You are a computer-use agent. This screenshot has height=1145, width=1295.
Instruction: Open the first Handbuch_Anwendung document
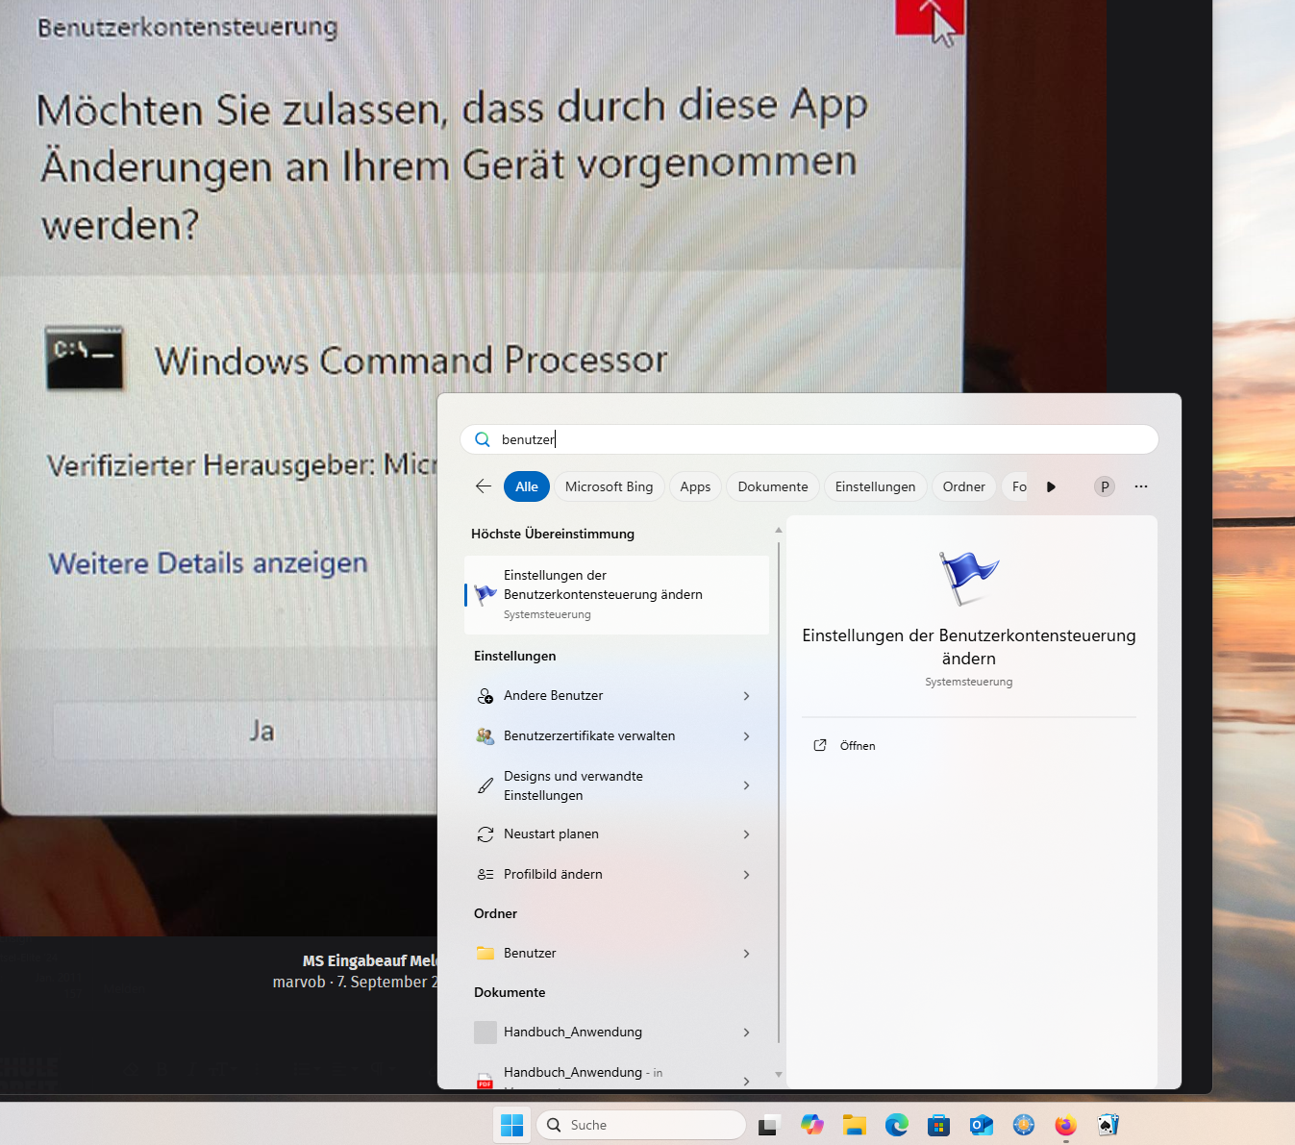(616, 1032)
